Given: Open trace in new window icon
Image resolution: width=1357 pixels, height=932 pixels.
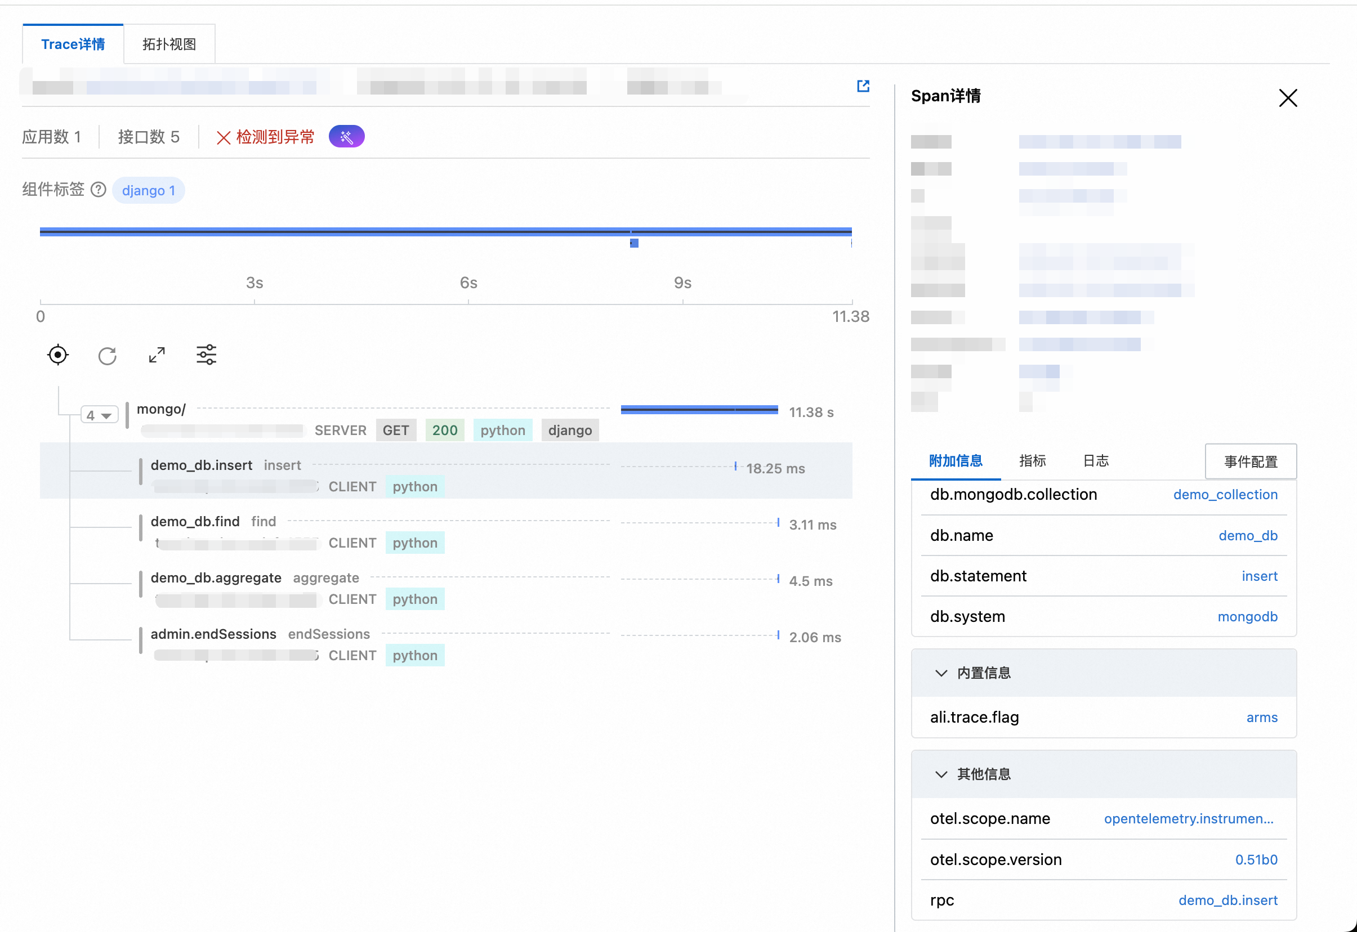Looking at the screenshot, I should [863, 87].
